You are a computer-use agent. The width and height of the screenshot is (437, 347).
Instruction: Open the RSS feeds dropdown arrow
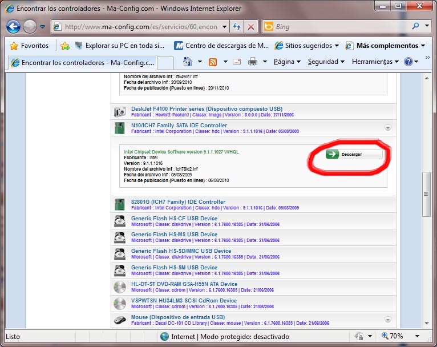pyautogui.click(x=225, y=62)
